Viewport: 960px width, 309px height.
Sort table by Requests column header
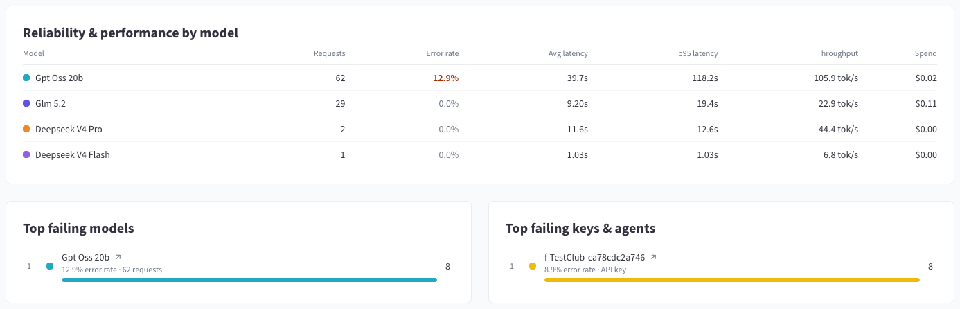[329, 53]
